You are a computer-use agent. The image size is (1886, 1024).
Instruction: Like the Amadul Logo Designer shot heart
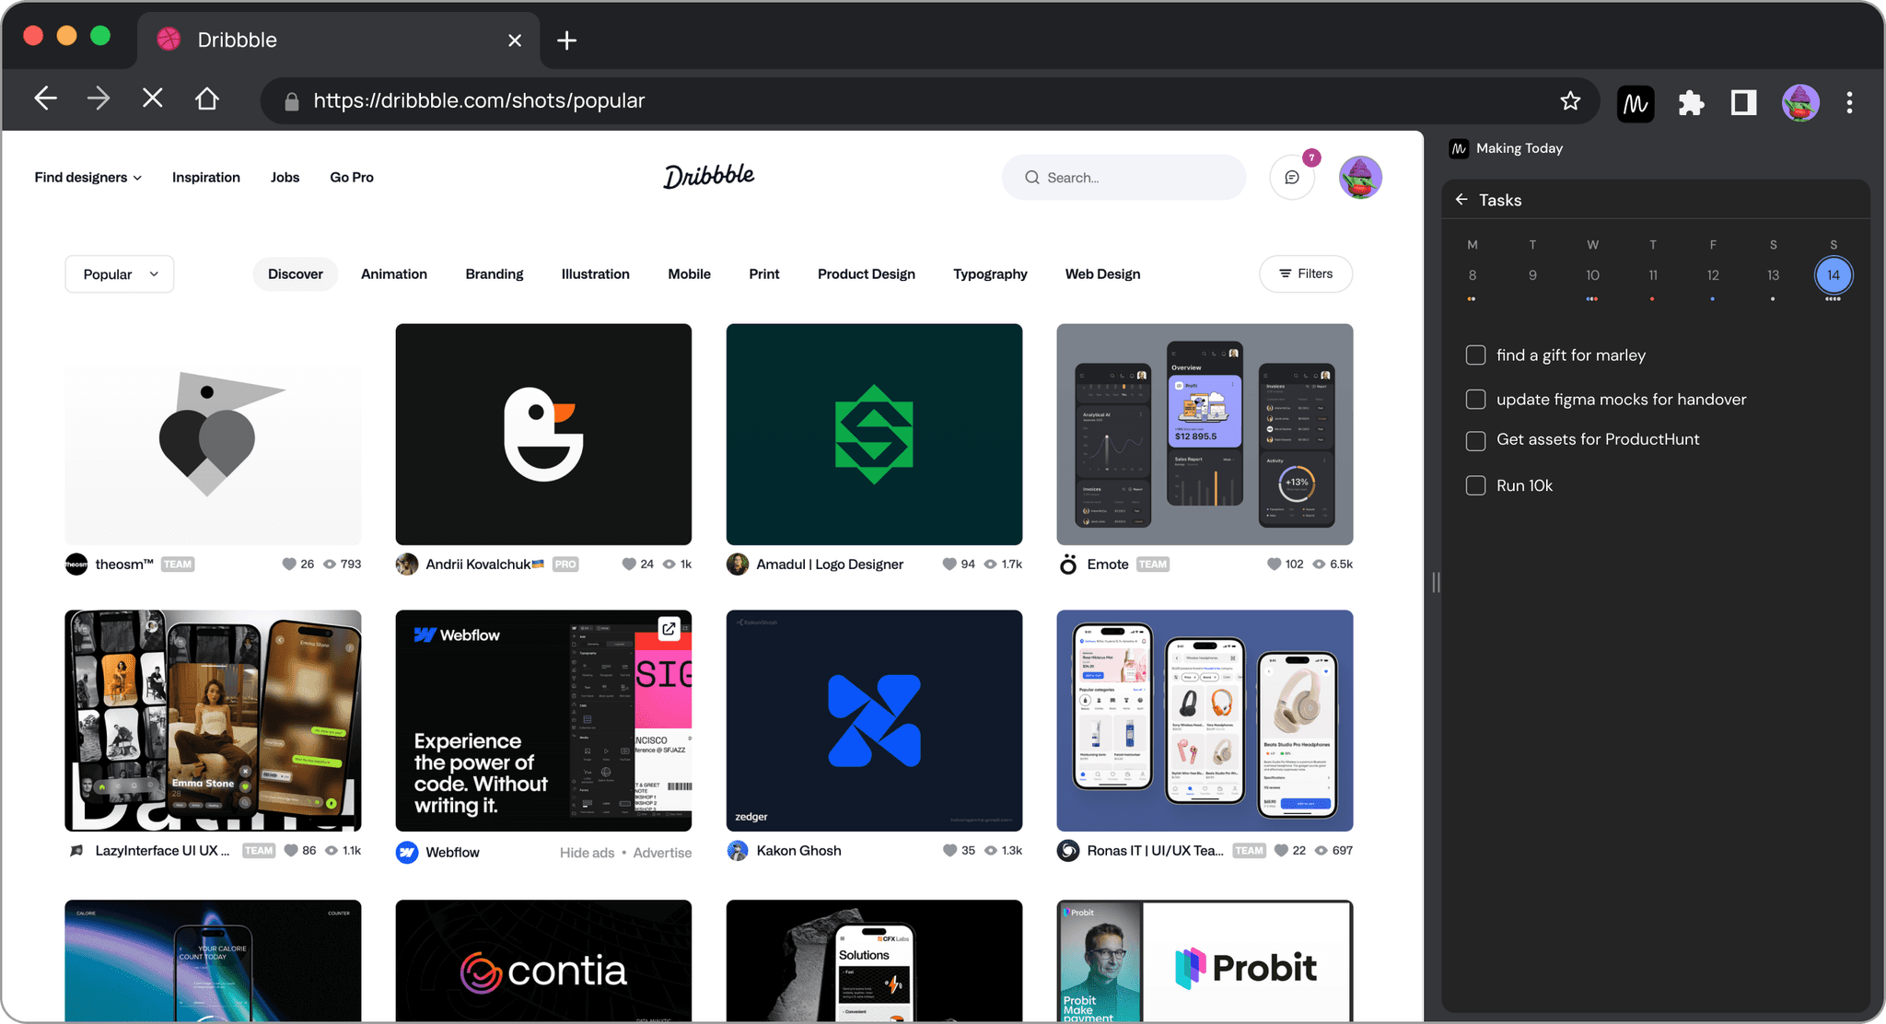pyautogui.click(x=949, y=564)
